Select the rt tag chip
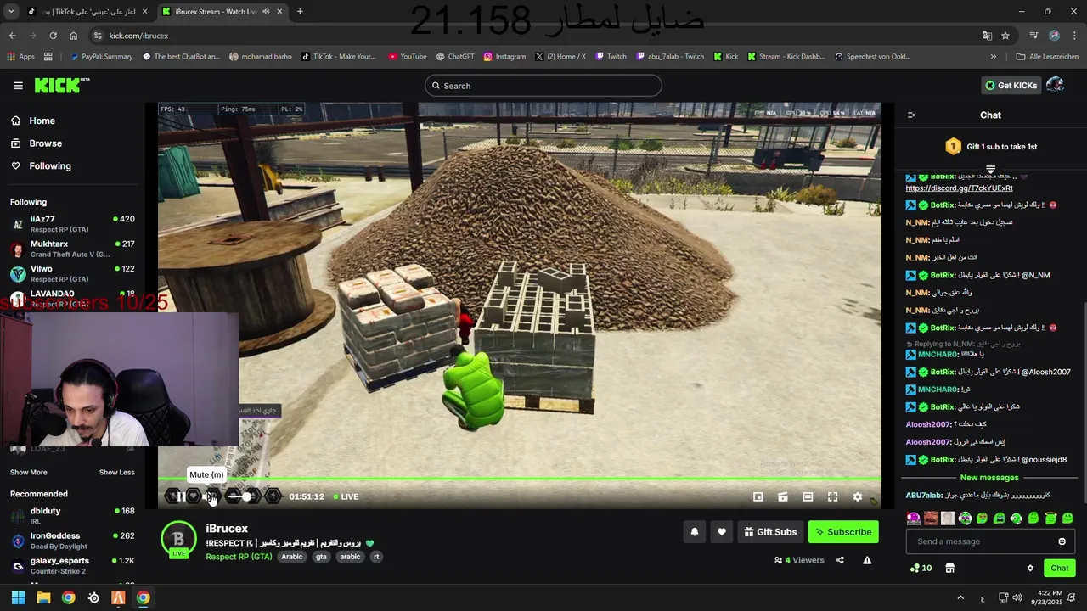Viewport: 1087px width, 611px height. (376, 557)
